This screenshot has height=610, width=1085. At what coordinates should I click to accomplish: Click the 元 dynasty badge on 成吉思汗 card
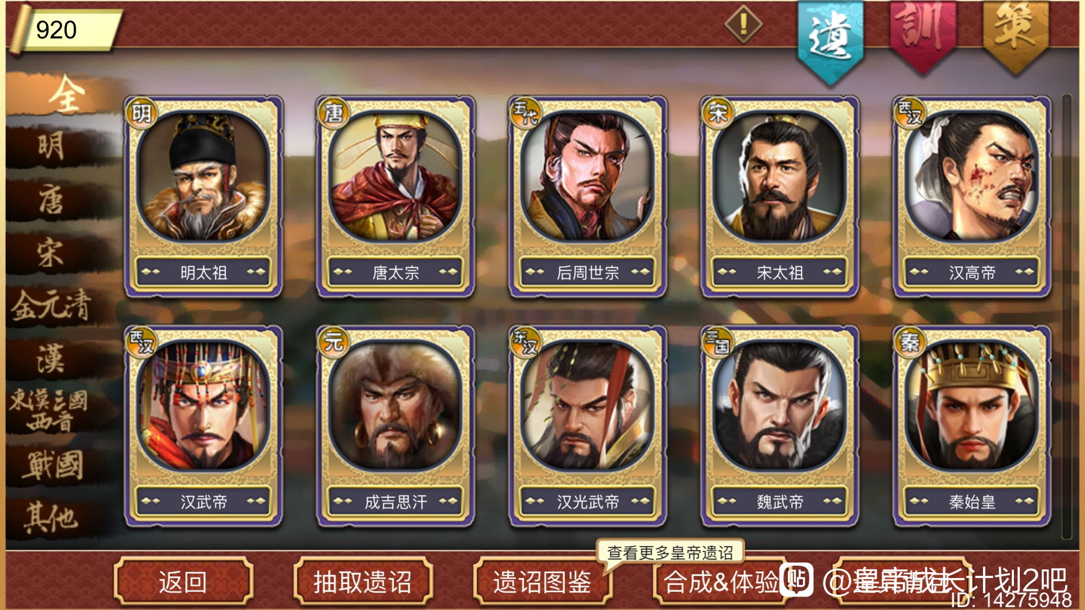point(334,342)
